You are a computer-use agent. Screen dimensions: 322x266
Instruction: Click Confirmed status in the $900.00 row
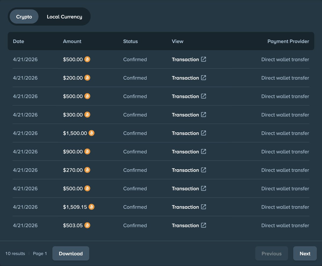[135, 152]
